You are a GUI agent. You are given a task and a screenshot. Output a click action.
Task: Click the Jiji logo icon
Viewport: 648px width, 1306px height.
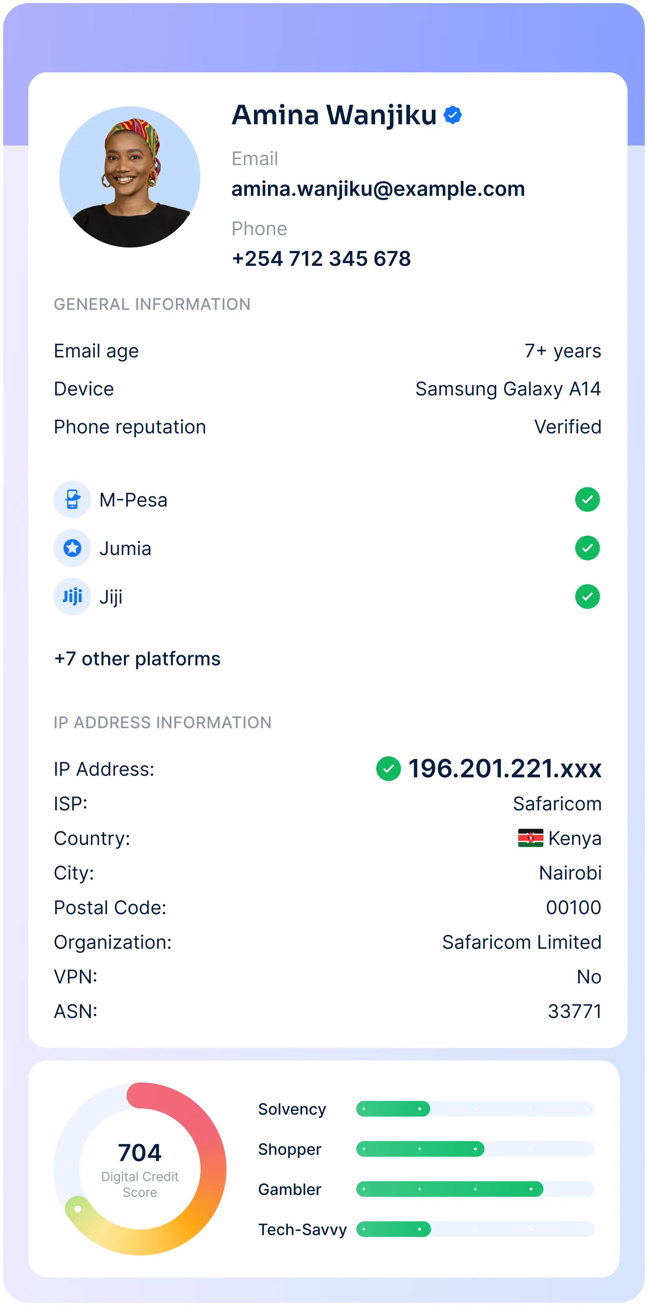pyautogui.click(x=72, y=597)
